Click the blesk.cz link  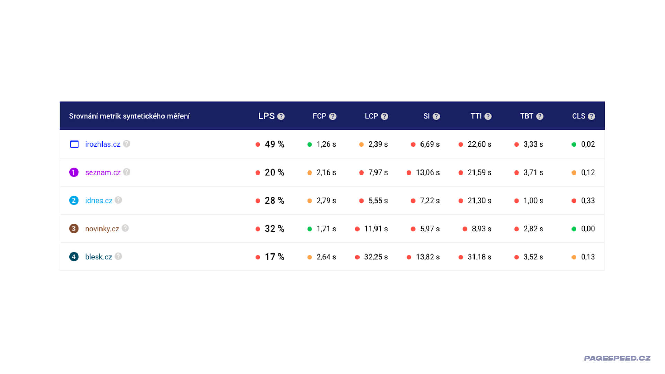98,257
